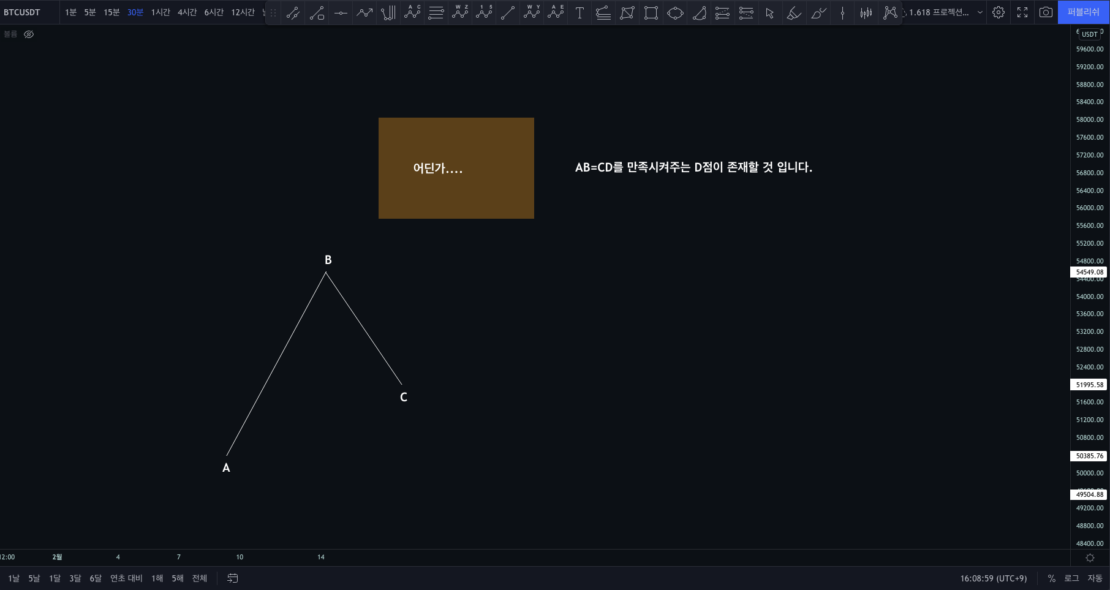This screenshot has height=590, width=1110.
Task: Click the 51995.58 price label
Action: [x=1090, y=385]
